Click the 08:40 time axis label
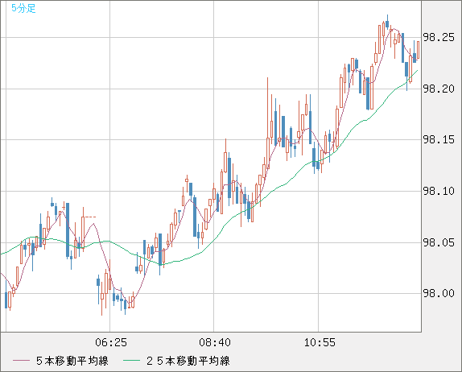 215,342
